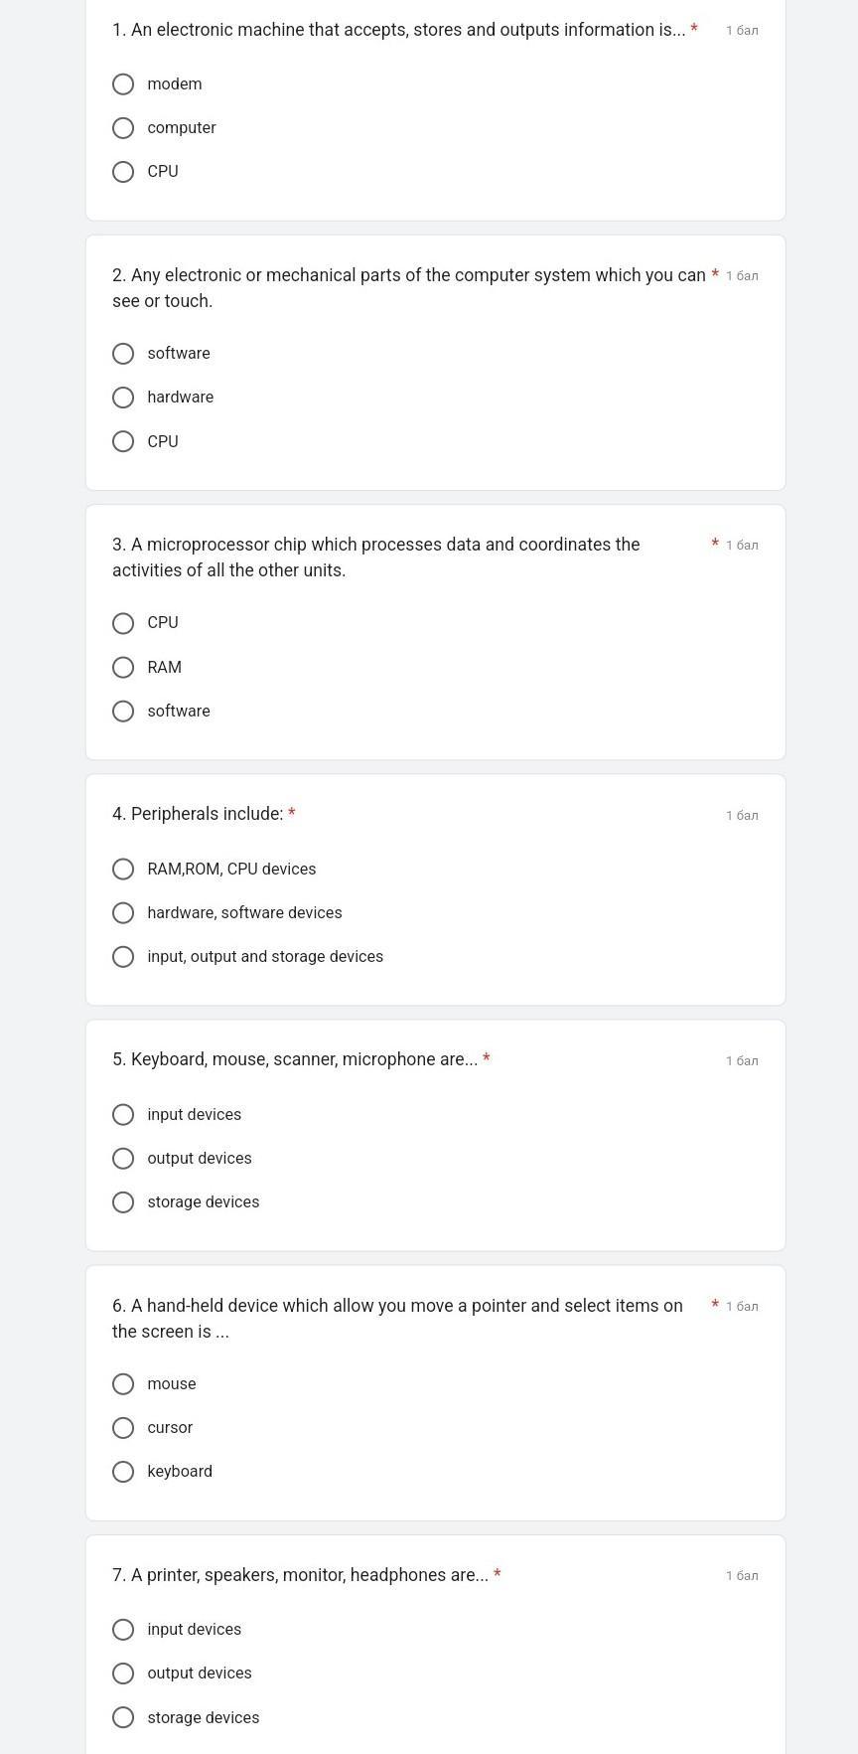This screenshot has height=1754, width=858.
Task: Select 'RAM,ROM, CPU devices' option
Action: 123,870
